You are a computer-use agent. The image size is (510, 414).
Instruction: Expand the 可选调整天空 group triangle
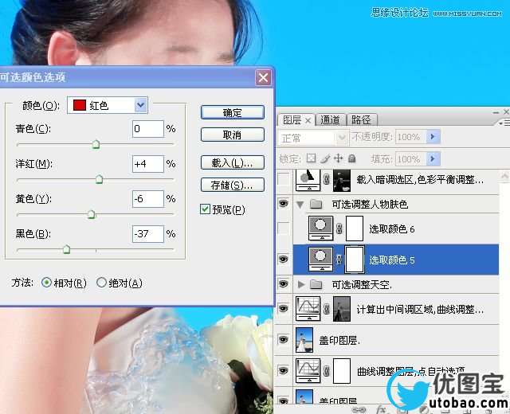click(x=301, y=285)
